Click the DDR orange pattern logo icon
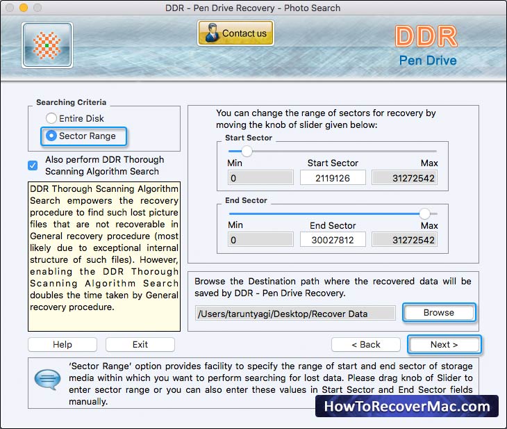 coord(47,45)
